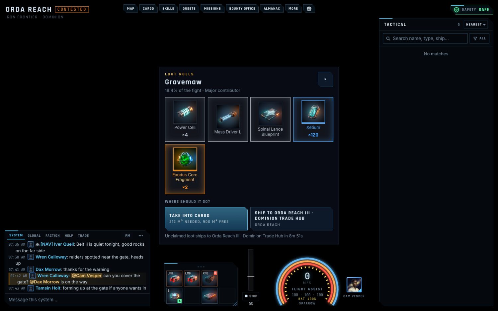Choose Ship to Orda Reach III hub
The image size is (498, 311).
291,218
